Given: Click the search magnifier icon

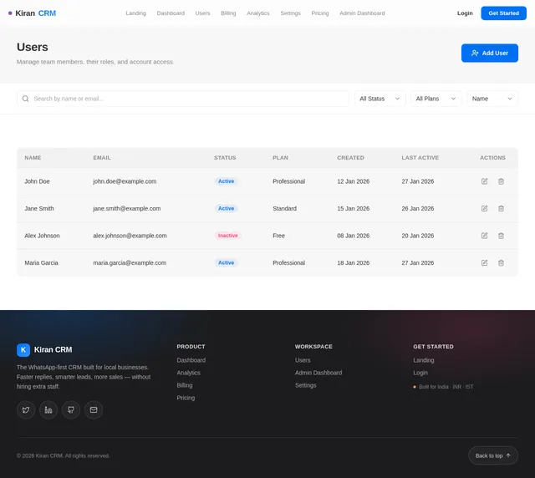Looking at the screenshot, I should [x=26, y=99].
